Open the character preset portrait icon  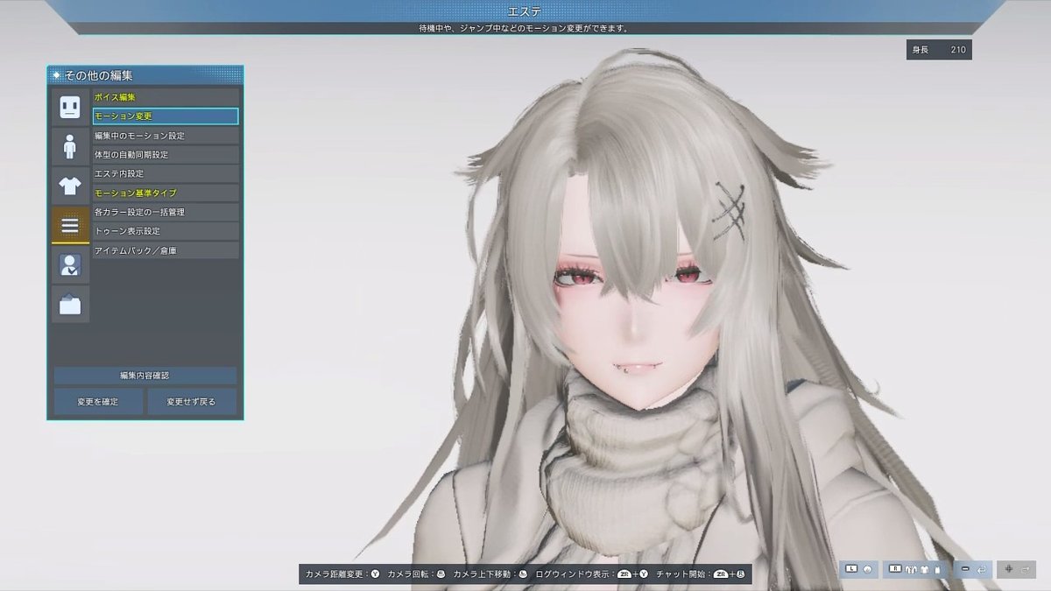[x=70, y=264]
